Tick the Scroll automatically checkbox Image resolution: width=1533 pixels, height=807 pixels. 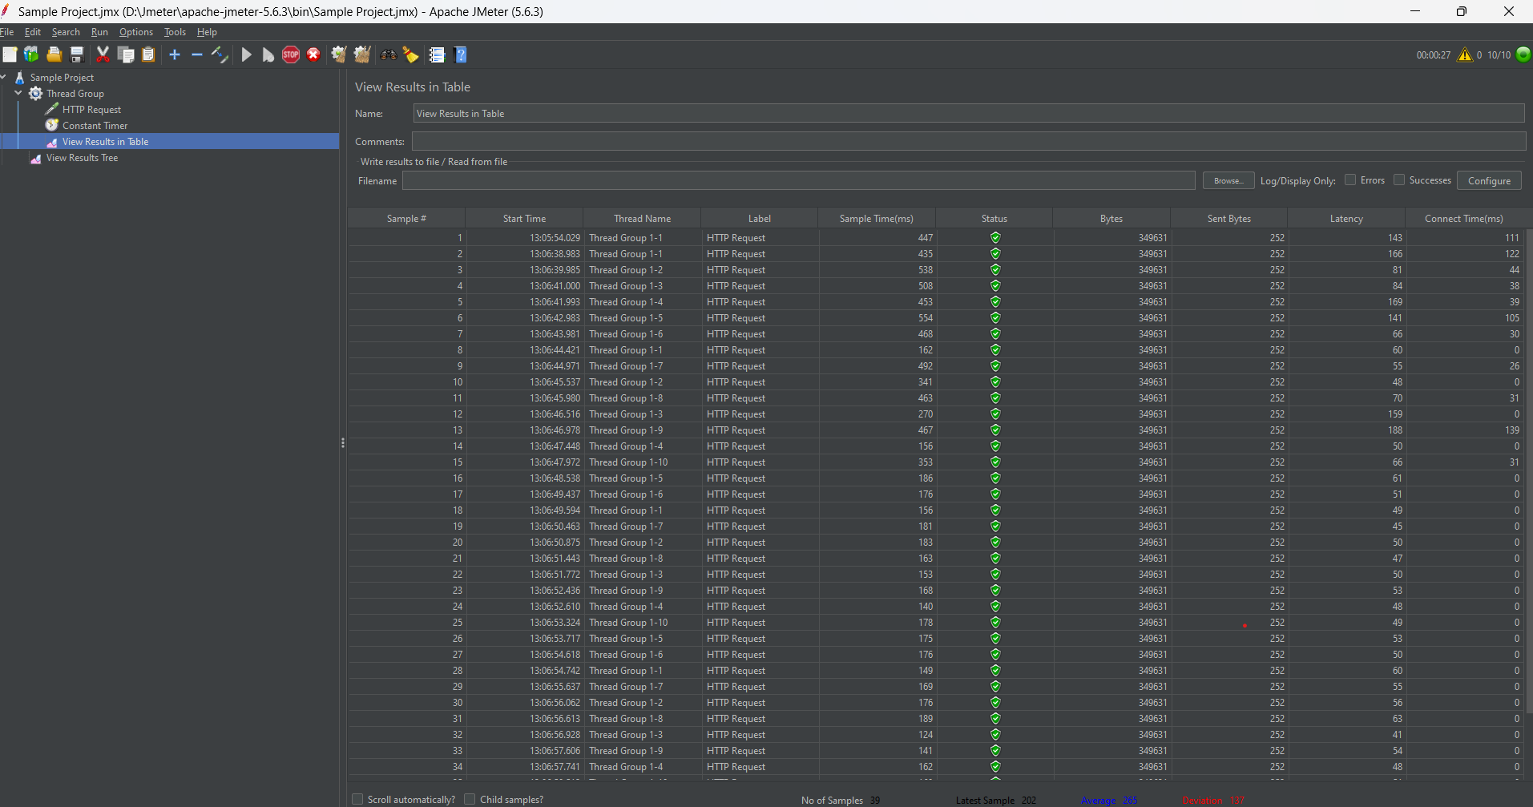tap(357, 799)
